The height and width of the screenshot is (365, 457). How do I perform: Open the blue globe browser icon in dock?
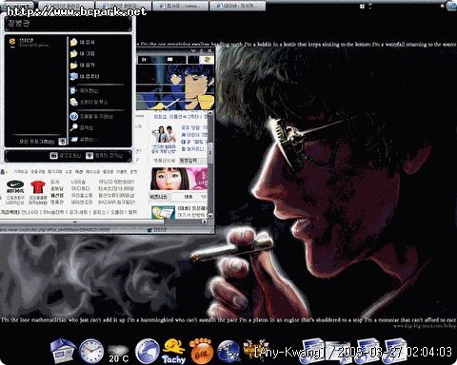pyautogui.click(x=147, y=351)
